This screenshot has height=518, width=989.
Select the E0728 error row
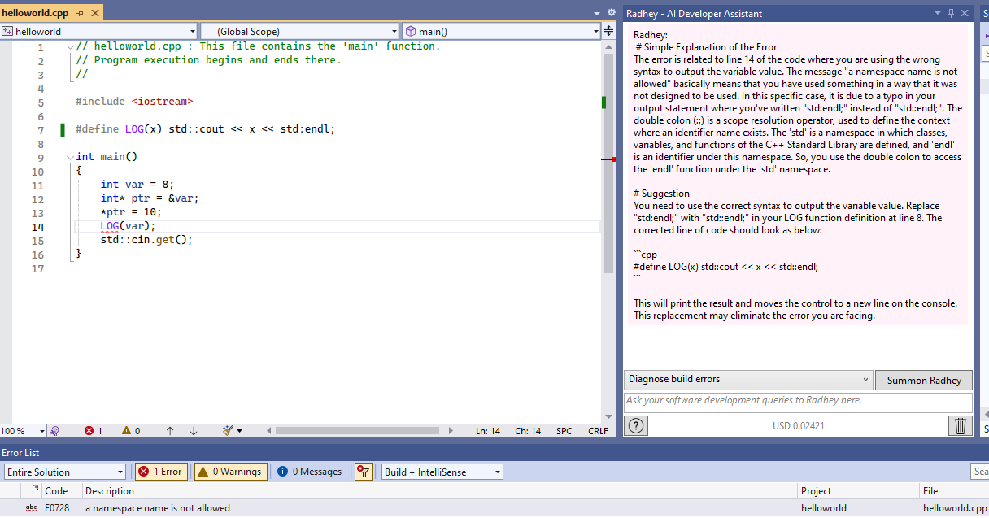point(494,508)
